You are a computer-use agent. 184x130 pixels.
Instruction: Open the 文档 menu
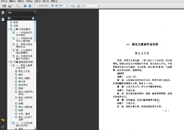[29, 1]
